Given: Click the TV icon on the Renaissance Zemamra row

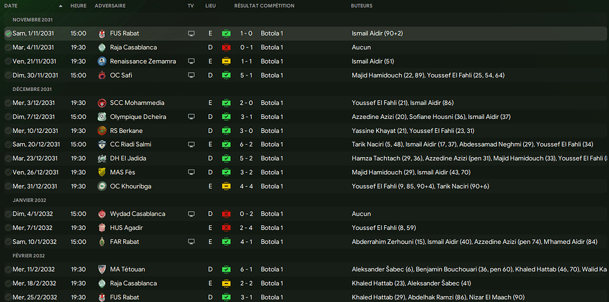Looking at the screenshot, I should pos(191,61).
